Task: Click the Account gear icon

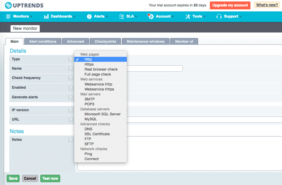Action: pyautogui.click(x=151, y=16)
